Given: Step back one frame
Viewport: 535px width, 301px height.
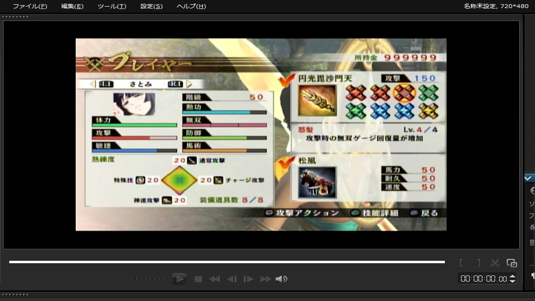Looking at the screenshot, I should tap(232, 279).
